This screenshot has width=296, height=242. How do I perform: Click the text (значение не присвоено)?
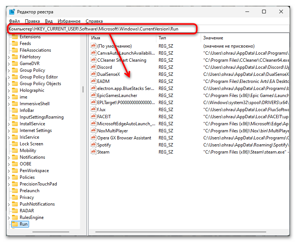pos(229,46)
